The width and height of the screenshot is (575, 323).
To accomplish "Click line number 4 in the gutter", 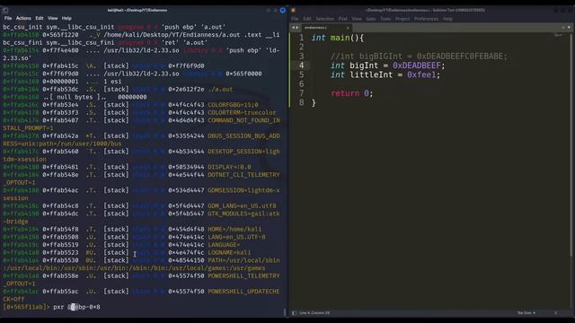I will coord(301,65).
